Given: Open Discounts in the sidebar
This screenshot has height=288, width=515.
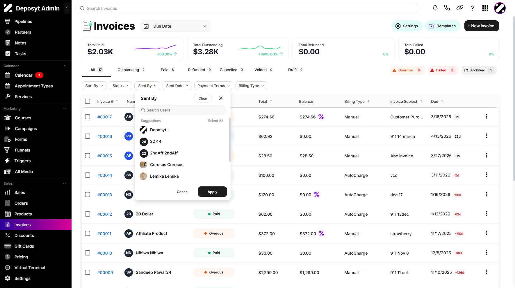Looking at the screenshot, I should coord(24,235).
